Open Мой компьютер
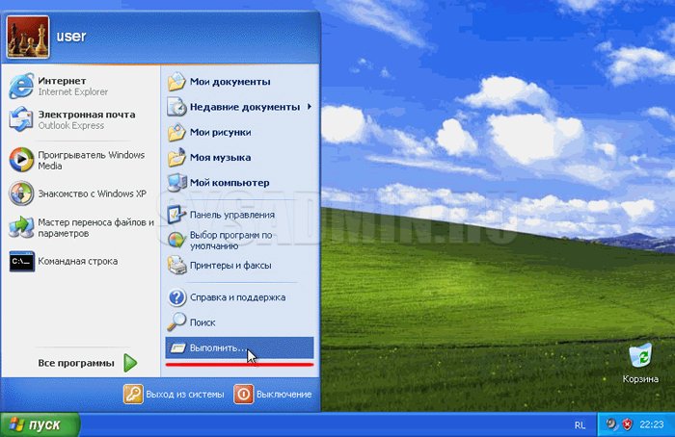This screenshot has width=675, height=437. click(x=229, y=182)
